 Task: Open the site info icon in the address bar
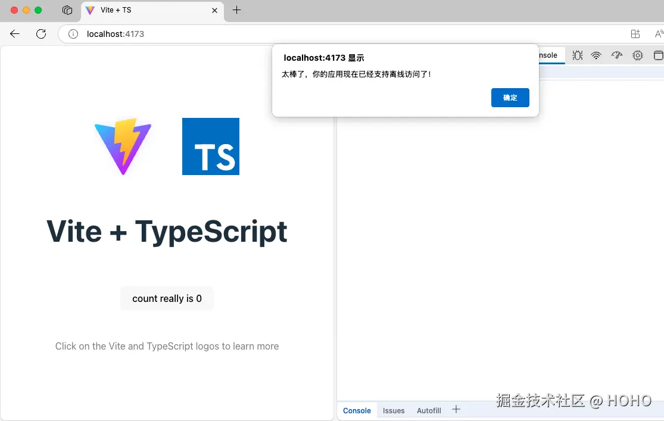pyautogui.click(x=73, y=34)
